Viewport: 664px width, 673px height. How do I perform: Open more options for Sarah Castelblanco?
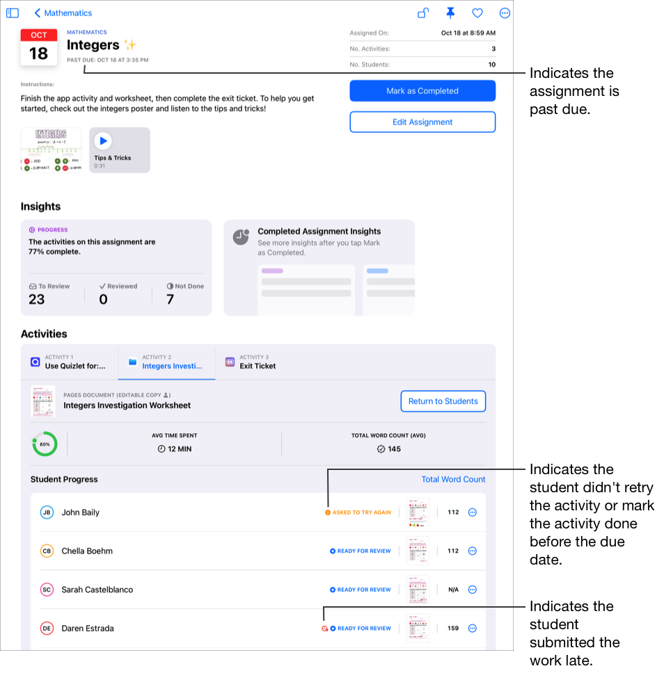click(x=472, y=590)
